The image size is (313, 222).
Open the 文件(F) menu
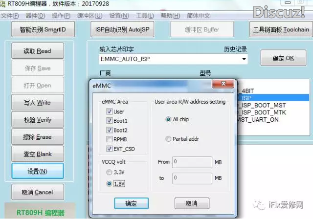coord(10,16)
